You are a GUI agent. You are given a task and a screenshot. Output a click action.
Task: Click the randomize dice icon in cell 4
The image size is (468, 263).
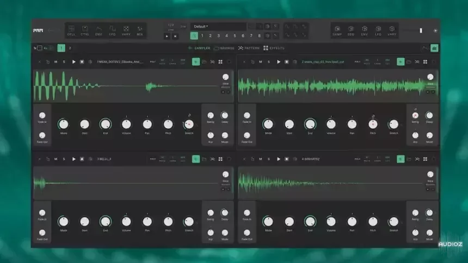point(295,159)
